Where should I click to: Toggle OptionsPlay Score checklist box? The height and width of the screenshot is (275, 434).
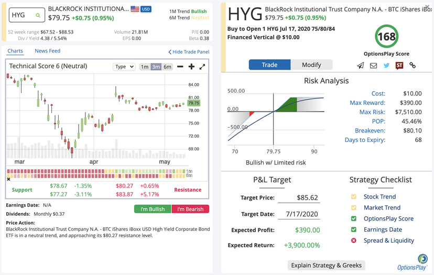click(x=353, y=218)
